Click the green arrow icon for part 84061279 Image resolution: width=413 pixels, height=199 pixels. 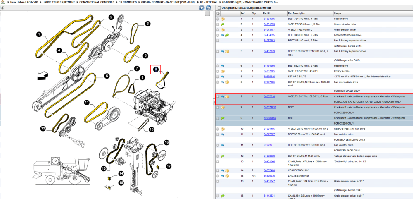click(223, 24)
